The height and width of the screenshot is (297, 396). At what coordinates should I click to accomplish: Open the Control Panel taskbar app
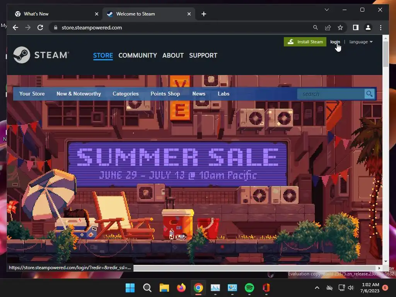pos(232,288)
